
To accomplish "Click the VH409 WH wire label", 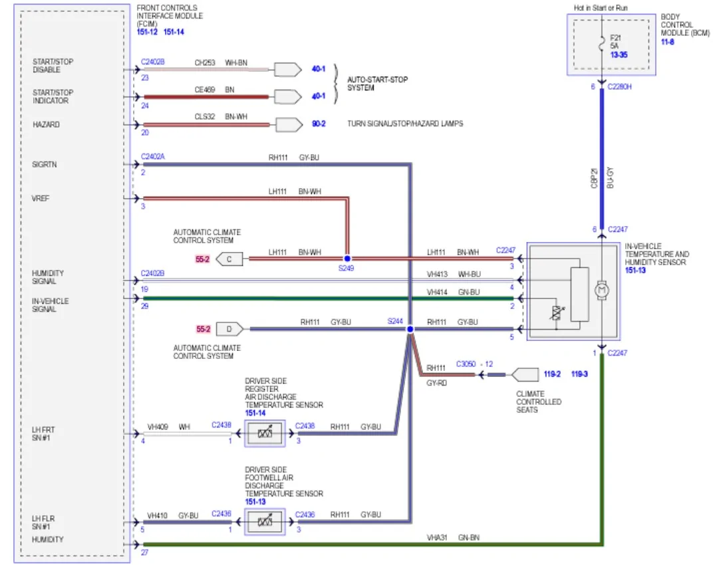I will (x=169, y=427).
